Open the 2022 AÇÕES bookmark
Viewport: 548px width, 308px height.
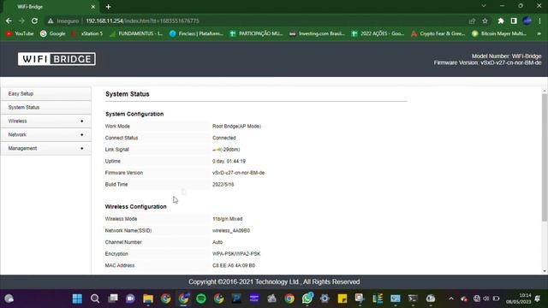click(378, 33)
